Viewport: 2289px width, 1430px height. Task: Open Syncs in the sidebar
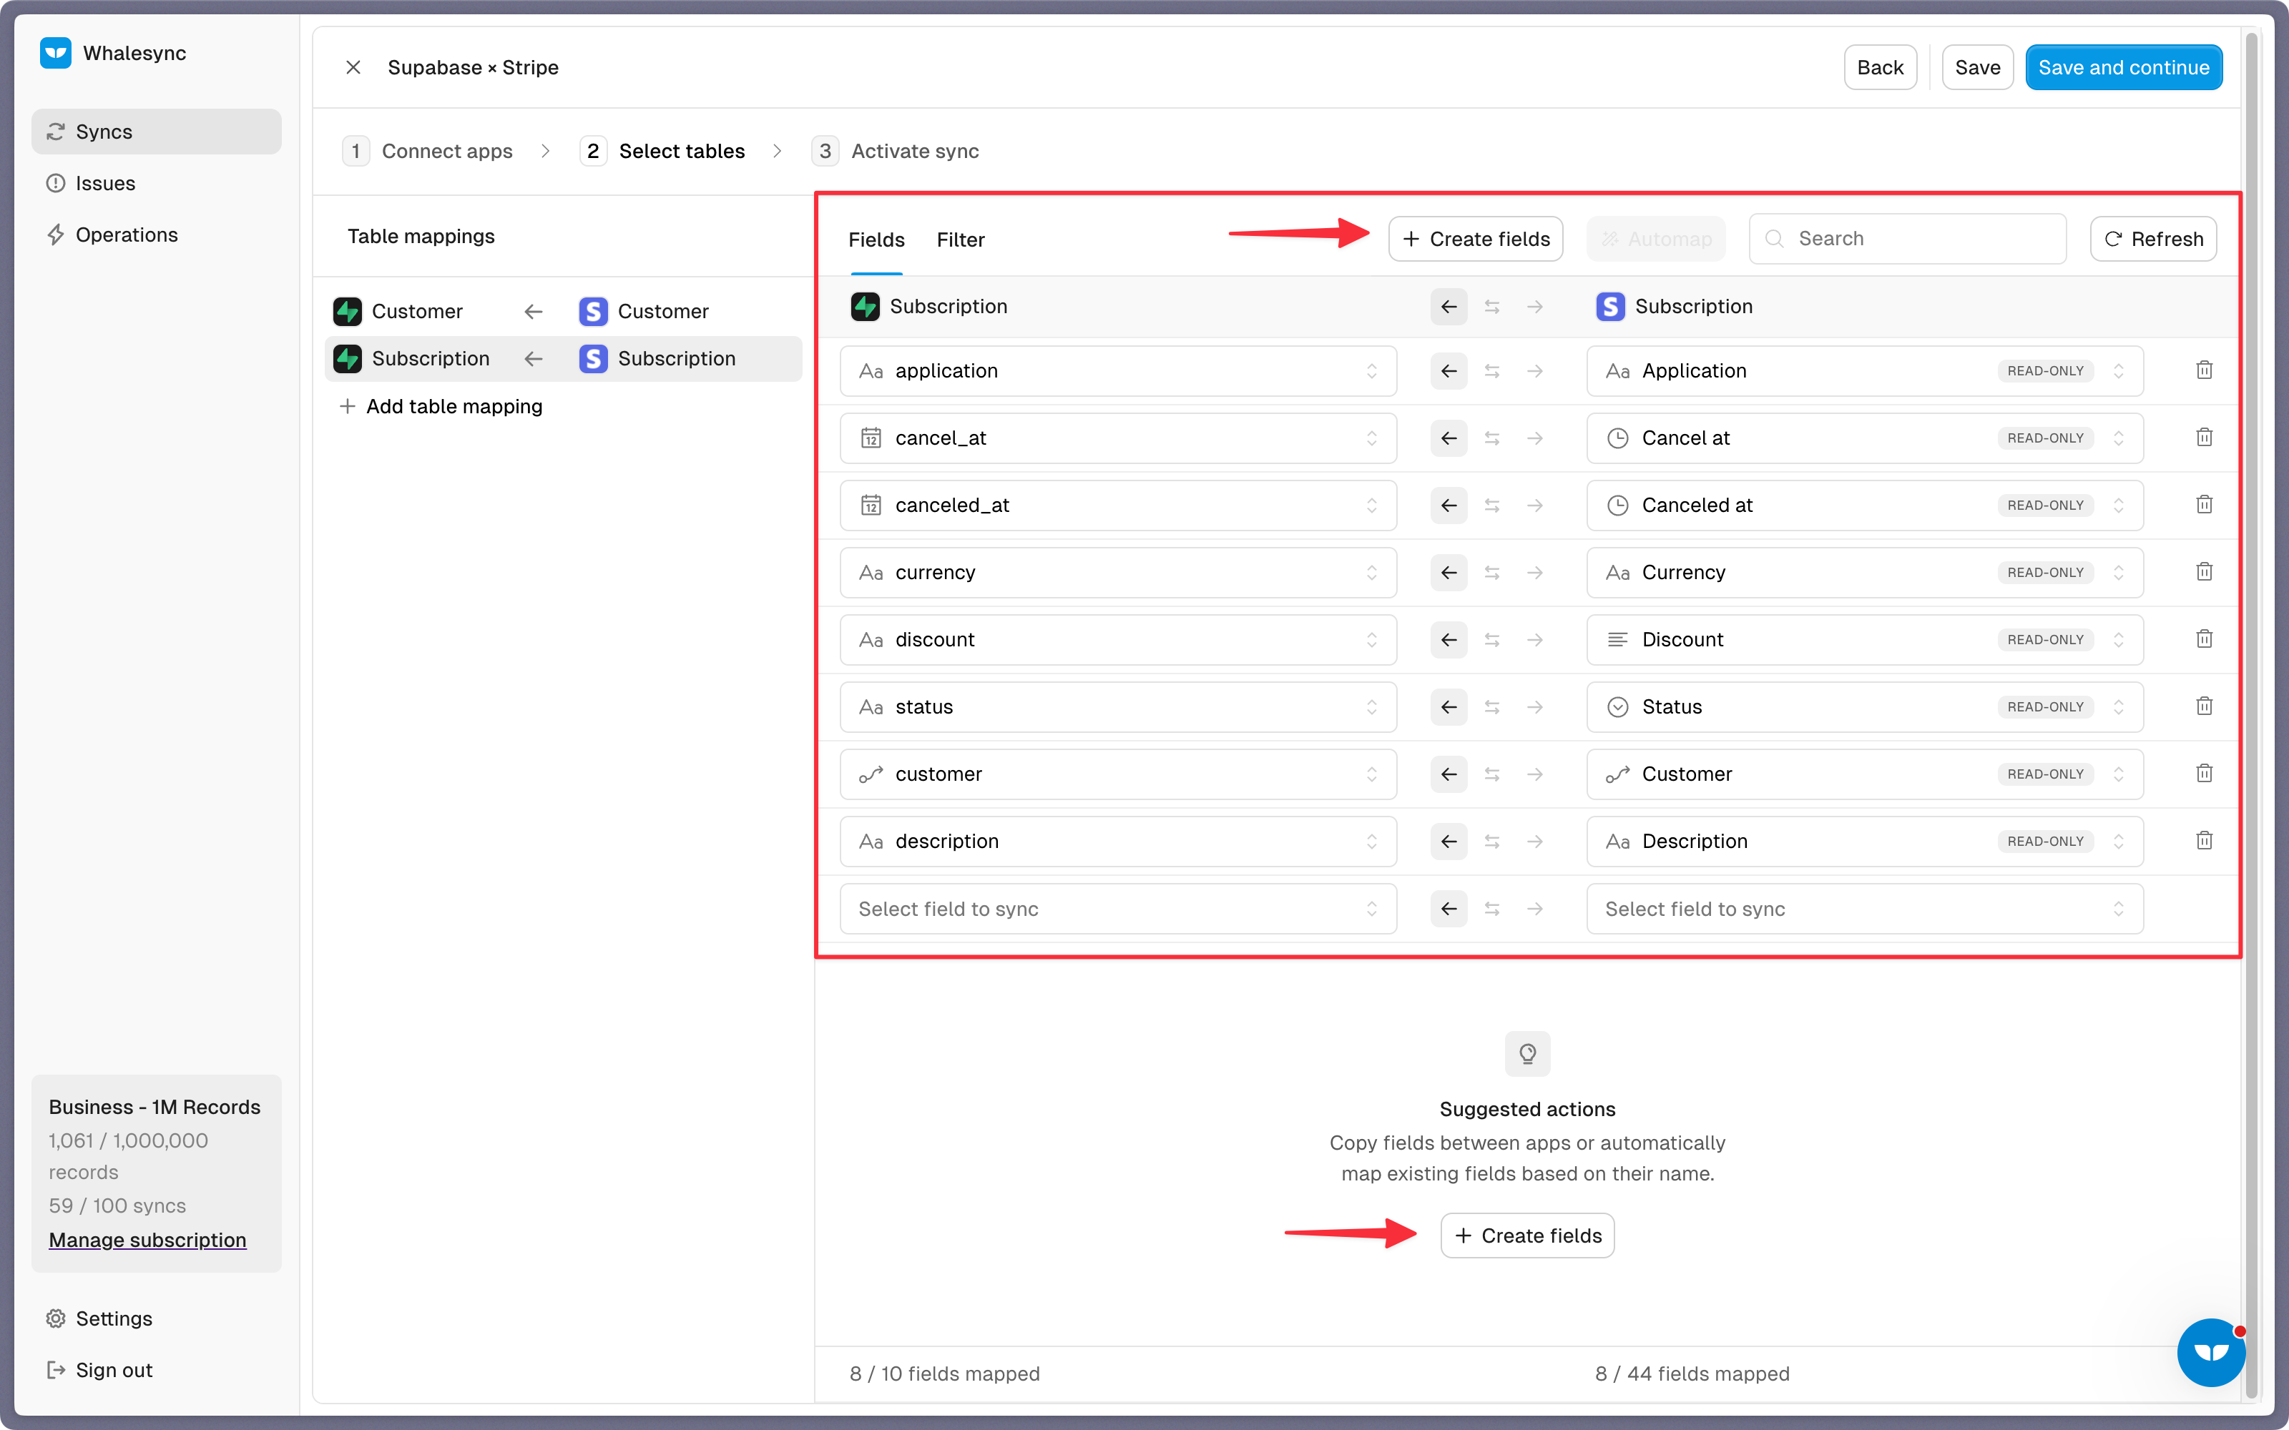pos(156,132)
